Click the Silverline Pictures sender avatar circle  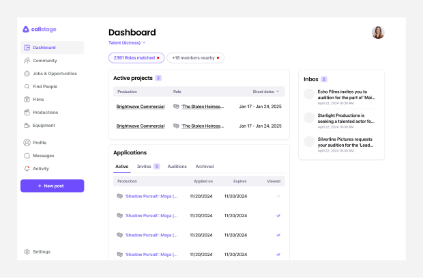point(309,141)
